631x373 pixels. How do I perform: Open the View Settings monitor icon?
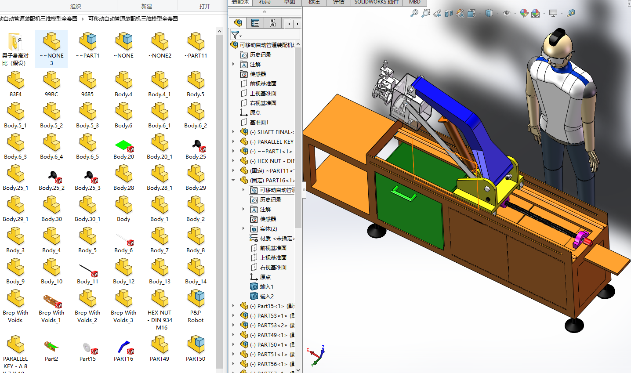(x=553, y=13)
